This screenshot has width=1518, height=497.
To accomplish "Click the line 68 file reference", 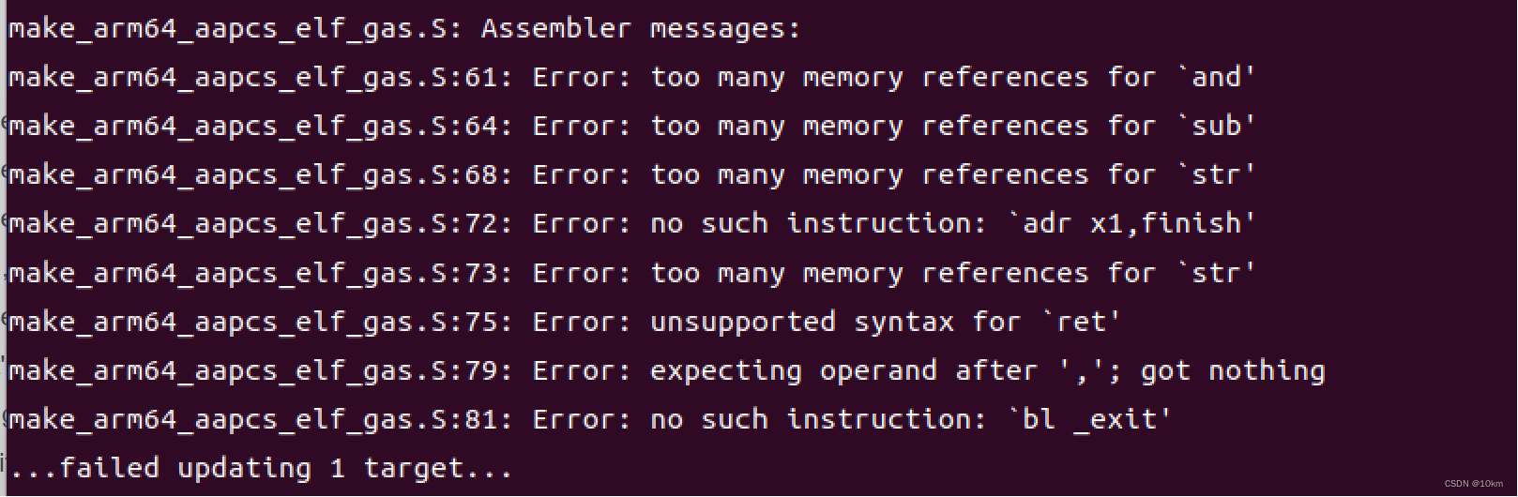I will coord(260,174).
